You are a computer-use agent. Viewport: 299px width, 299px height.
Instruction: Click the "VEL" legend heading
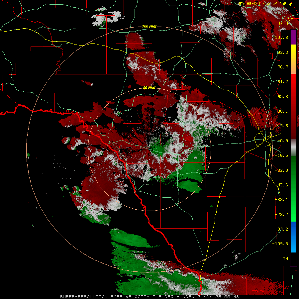(292, 20)
